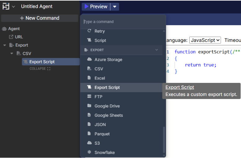Viewport: 241px width, 158px height.
Task: Collapse the Export tree node
Action: click(5, 45)
